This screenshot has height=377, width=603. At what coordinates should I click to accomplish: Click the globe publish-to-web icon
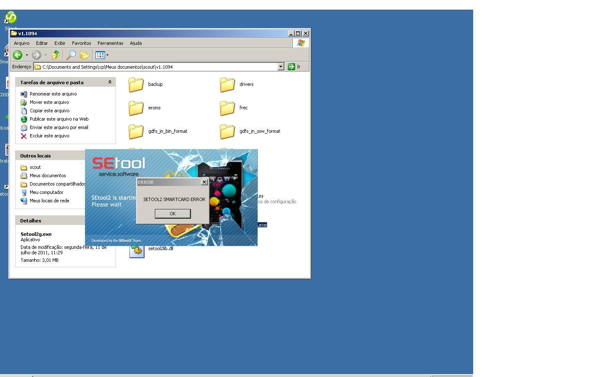tap(24, 119)
